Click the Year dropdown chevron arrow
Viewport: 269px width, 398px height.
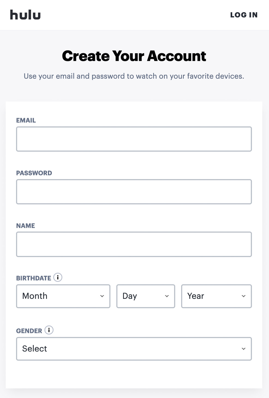click(244, 296)
